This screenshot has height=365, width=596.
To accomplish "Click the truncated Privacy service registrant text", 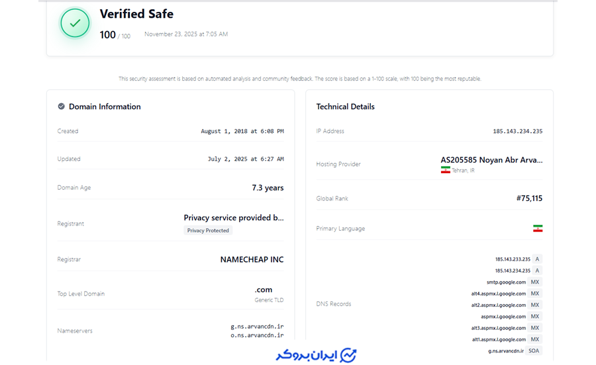I will [234, 218].
